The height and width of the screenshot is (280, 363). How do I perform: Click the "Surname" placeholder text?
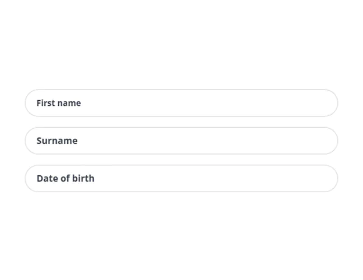click(x=57, y=141)
